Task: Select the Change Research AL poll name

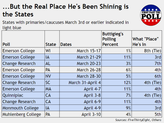Action: point(19,63)
